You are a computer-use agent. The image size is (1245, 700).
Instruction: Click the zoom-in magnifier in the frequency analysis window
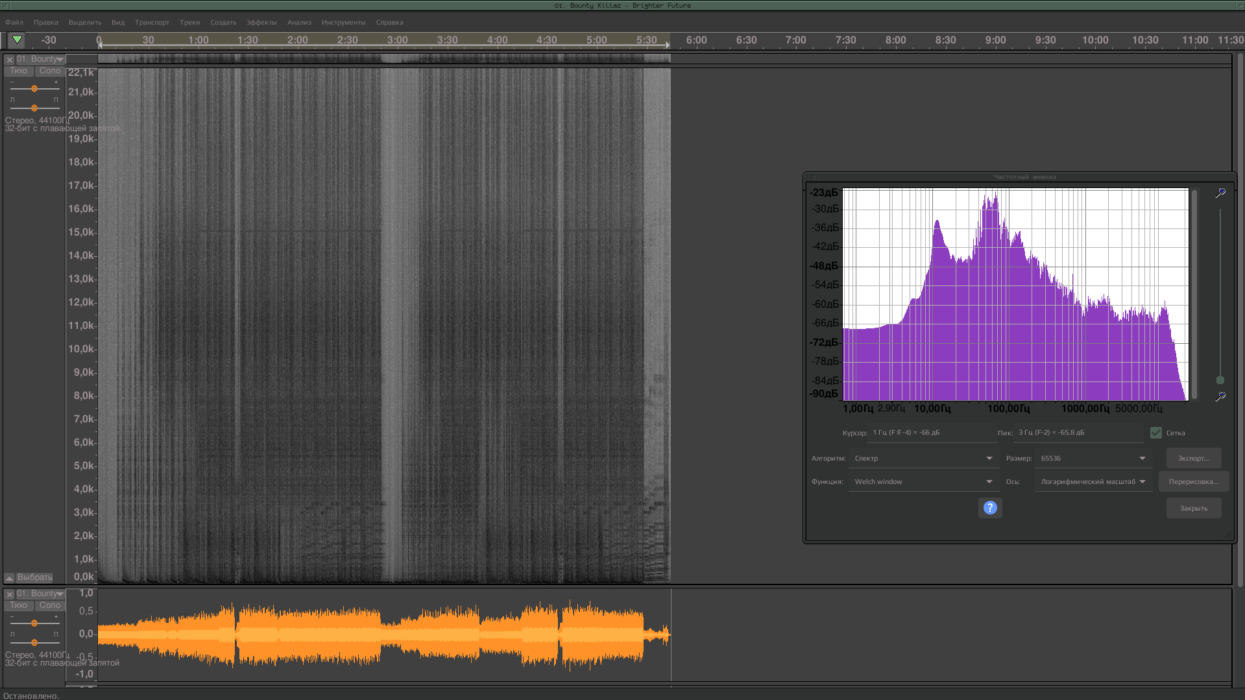pyautogui.click(x=1220, y=193)
